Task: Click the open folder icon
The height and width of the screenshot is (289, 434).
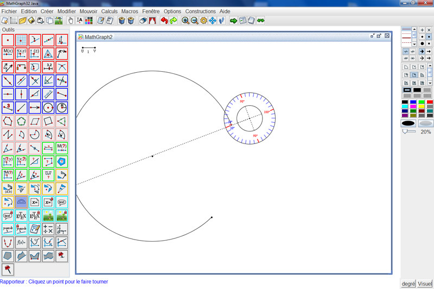Action: 22,21
